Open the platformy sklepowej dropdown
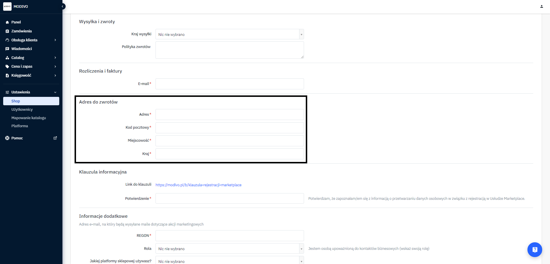This screenshot has width=550, height=264. pos(229,261)
